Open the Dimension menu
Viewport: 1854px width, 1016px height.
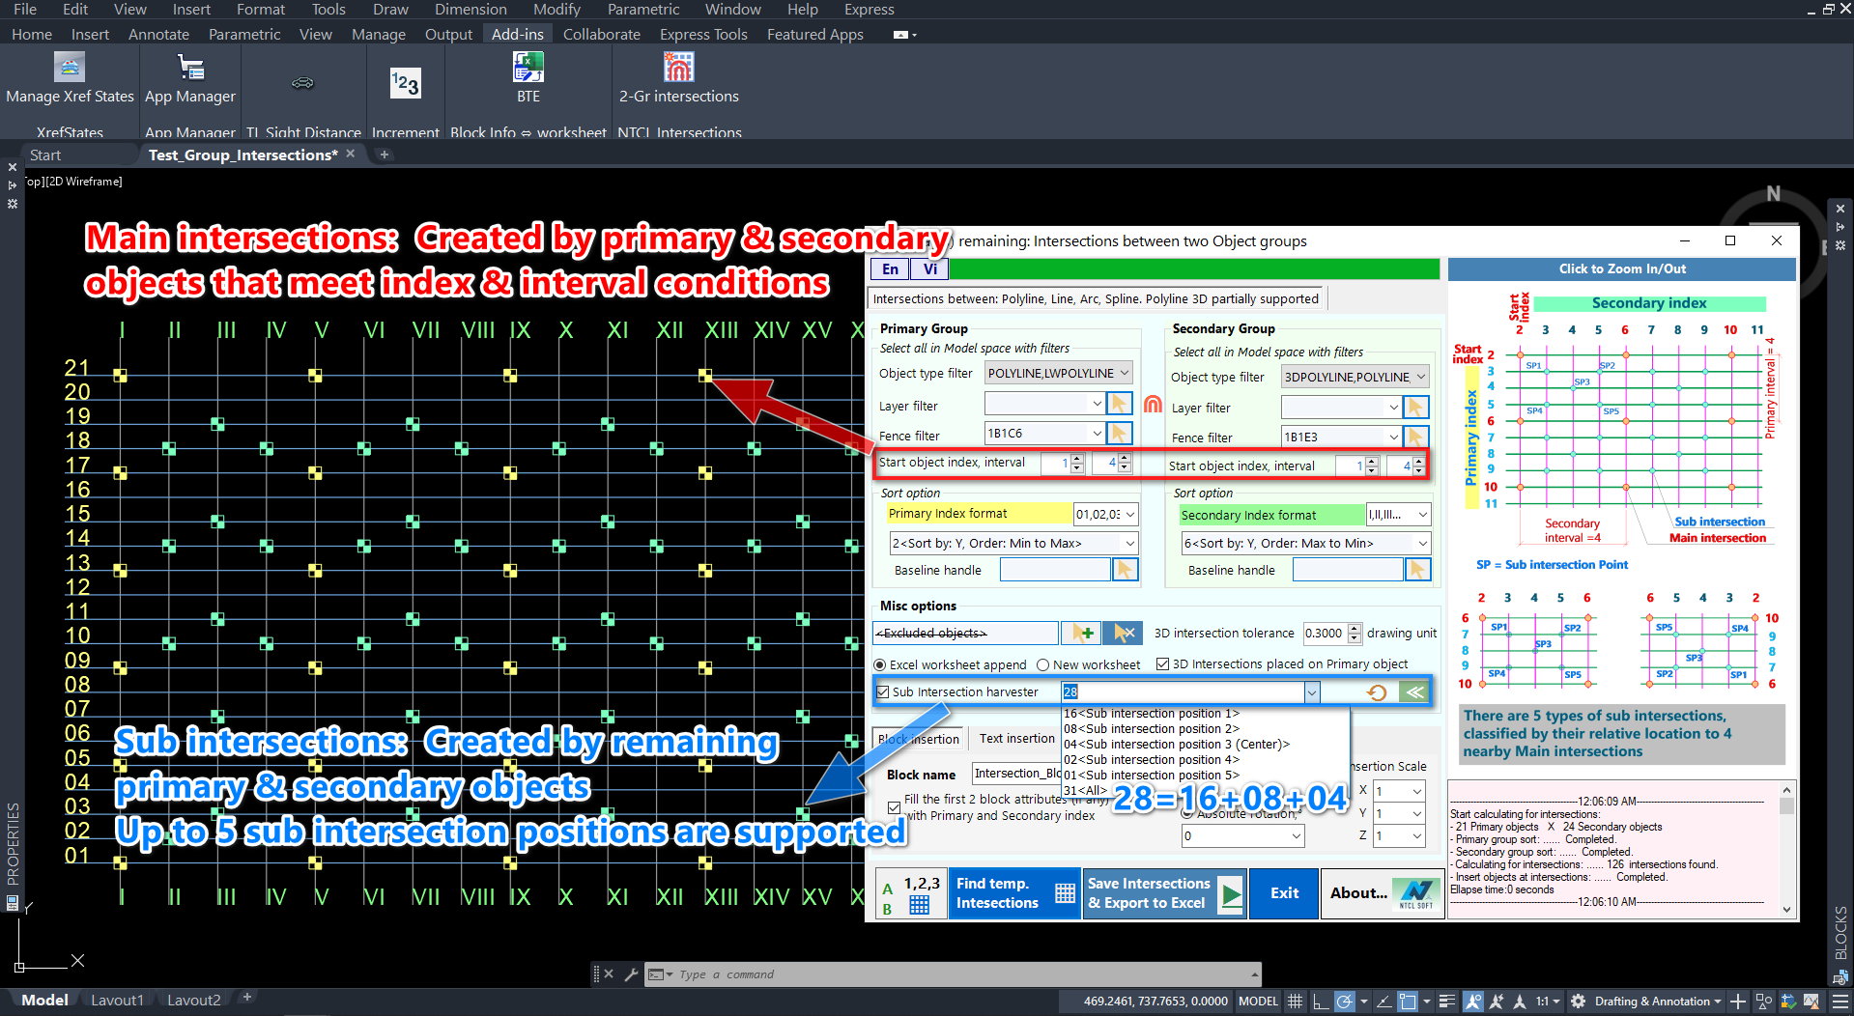(471, 10)
